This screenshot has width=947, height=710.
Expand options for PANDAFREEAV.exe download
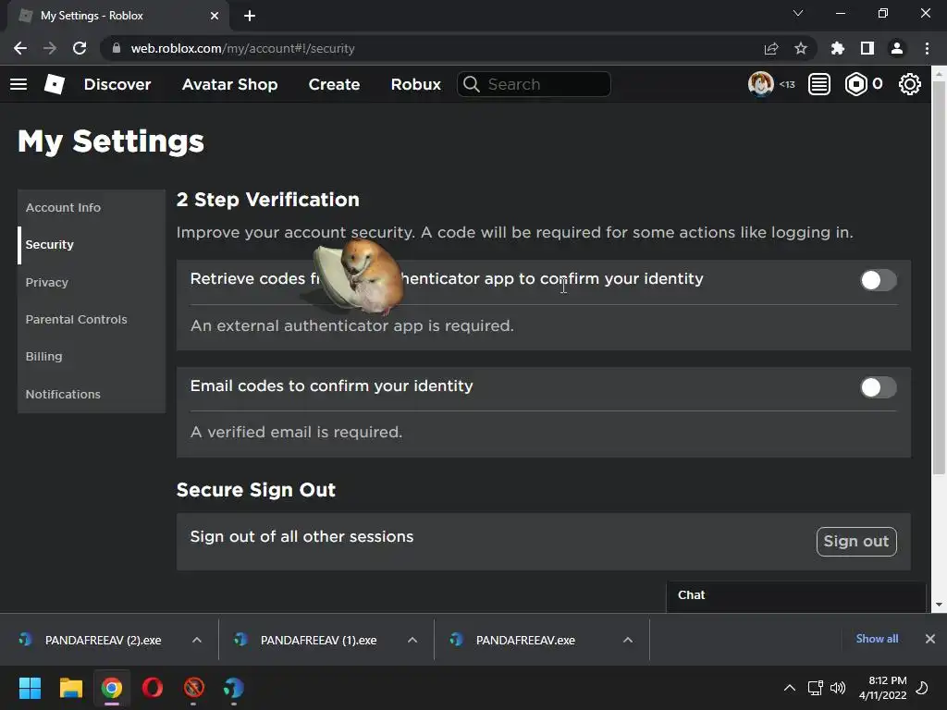point(628,640)
